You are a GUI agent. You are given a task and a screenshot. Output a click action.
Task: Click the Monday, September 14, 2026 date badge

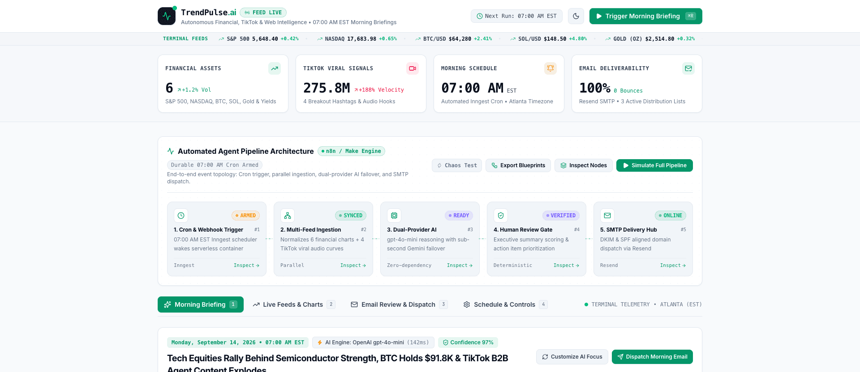(x=238, y=342)
